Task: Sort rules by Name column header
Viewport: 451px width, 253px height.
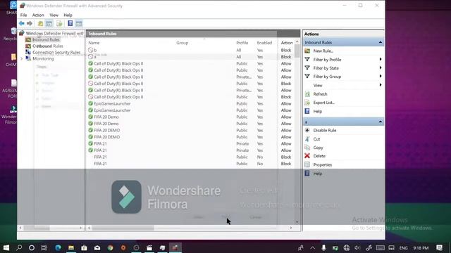Action: pos(94,43)
